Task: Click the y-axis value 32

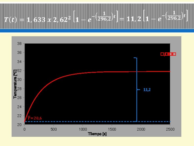Action: point(19,71)
